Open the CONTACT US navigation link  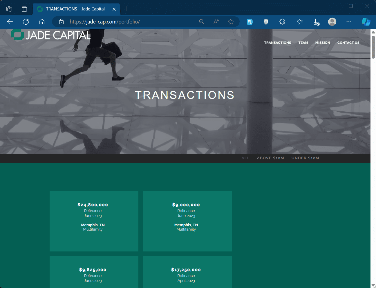(348, 43)
